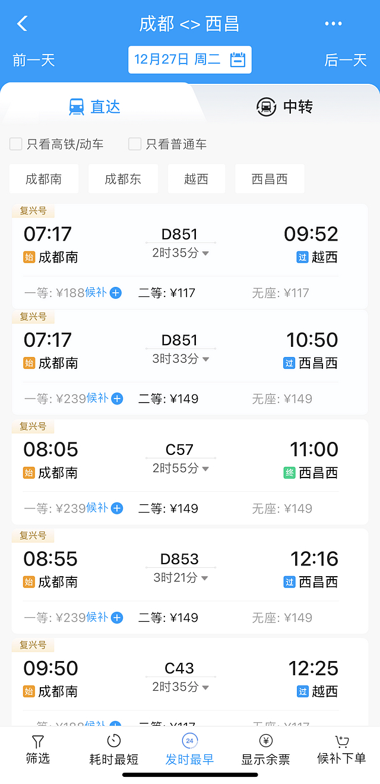Tap the filter funnel icon
Image resolution: width=380 pixels, height=784 pixels.
38,741
